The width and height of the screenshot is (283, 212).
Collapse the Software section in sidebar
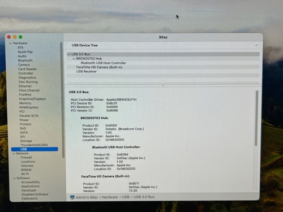pos(14,178)
